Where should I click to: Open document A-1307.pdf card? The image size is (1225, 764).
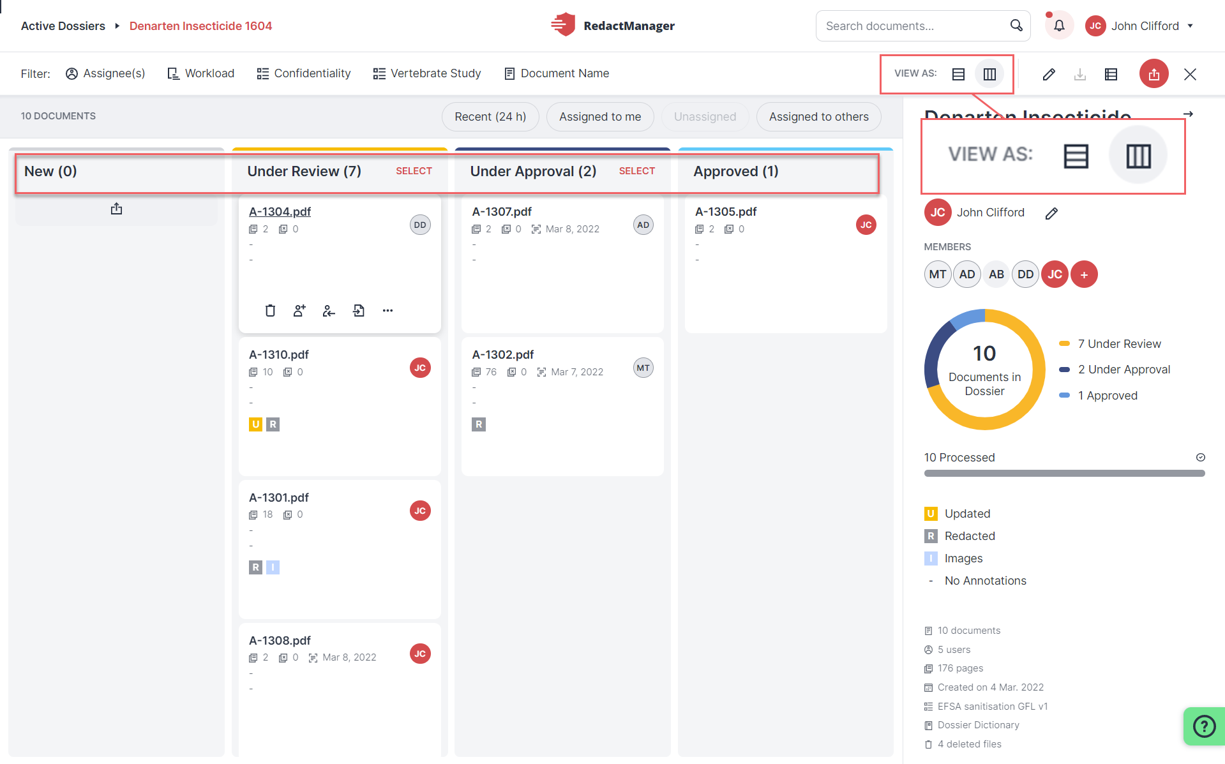click(x=562, y=264)
